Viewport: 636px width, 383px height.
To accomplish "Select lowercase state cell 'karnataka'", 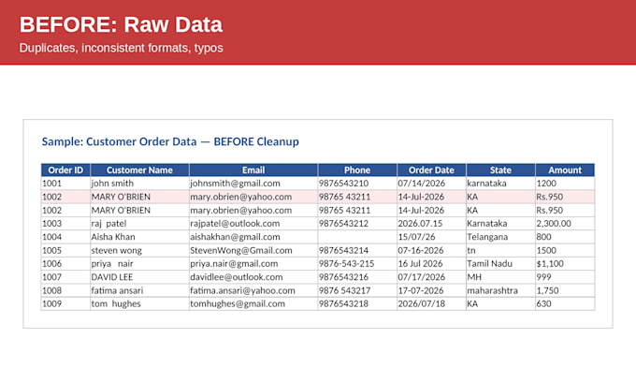I will pos(500,184).
